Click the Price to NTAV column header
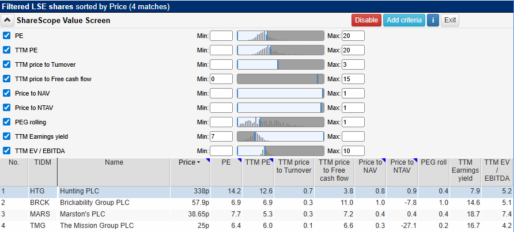514x232 pixels. [402, 172]
